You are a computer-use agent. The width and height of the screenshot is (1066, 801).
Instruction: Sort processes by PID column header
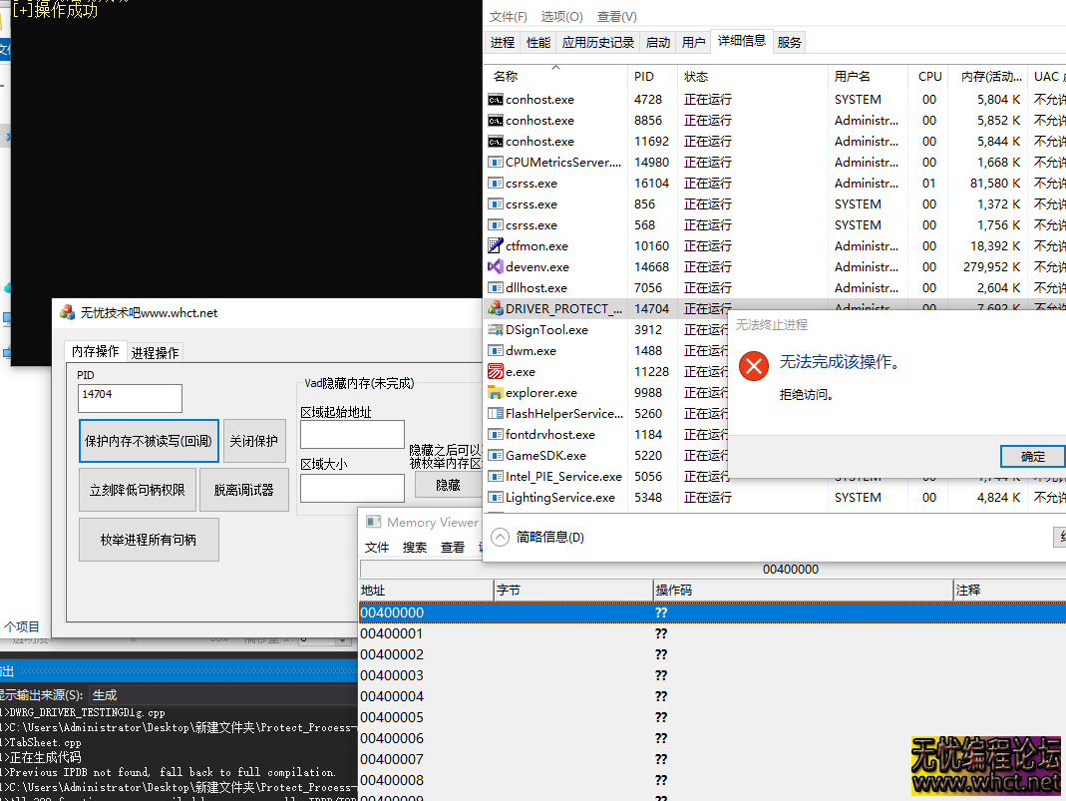644,76
